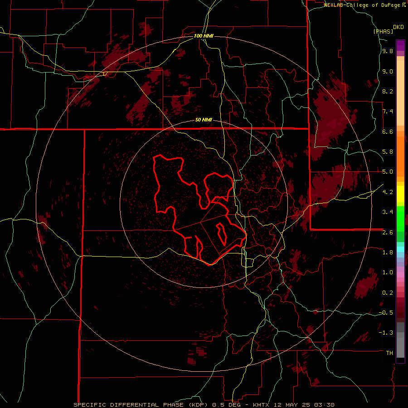Click the 100 NMI range ring label
The width and height of the screenshot is (408, 408).
(204, 36)
